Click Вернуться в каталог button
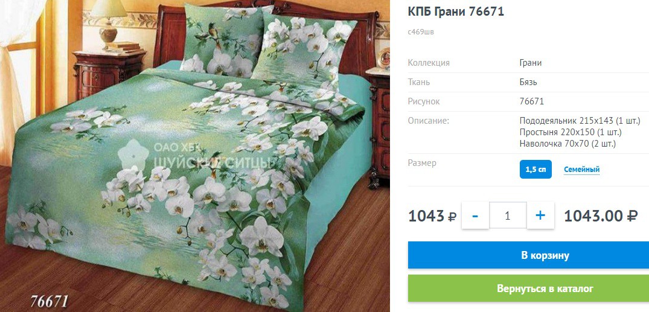Image resolution: width=649 pixels, height=312 pixels. 528,288
